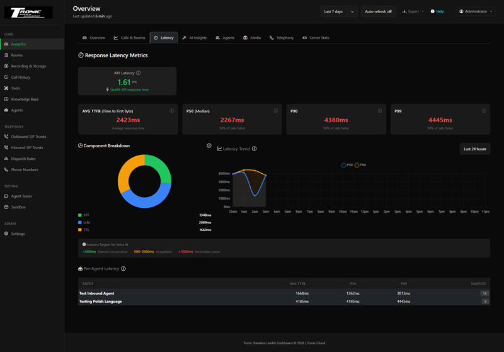Click the blue LLM donut segment
Viewport: 504px width, 352px height.
click(x=146, y=202)
